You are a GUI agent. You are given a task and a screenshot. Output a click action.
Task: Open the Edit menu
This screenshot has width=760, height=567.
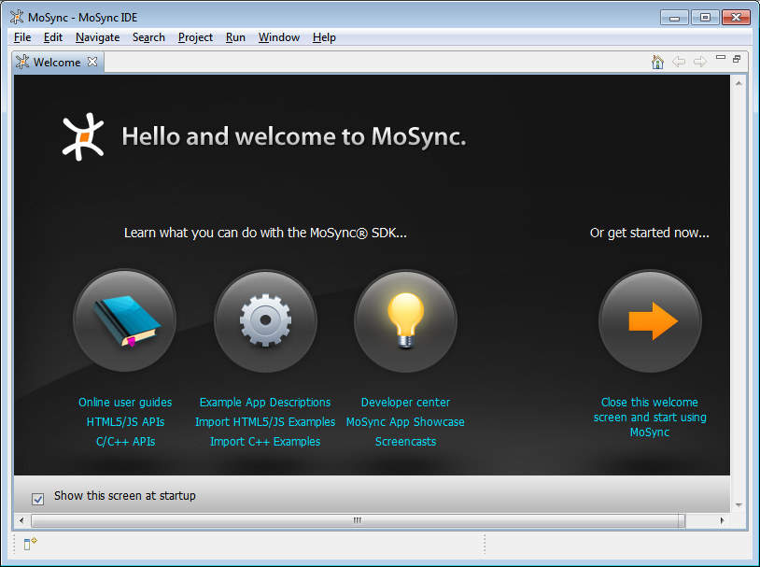[x=53, y=37]
